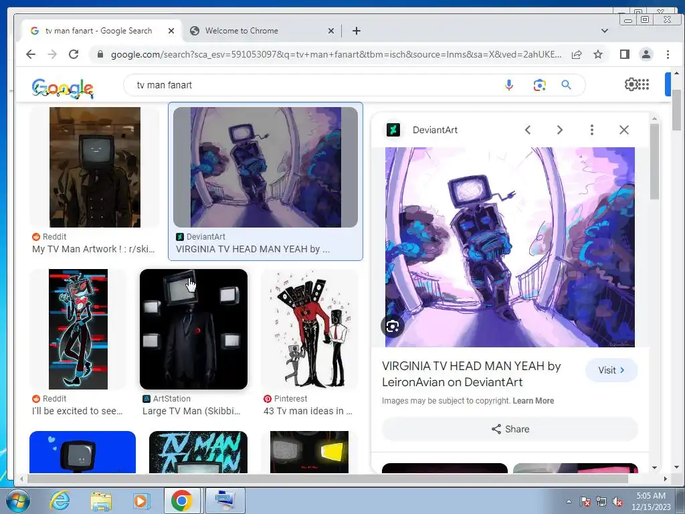This screenshot has width=685, height=514.
Task: Open TV MAN graffiti text thumbnail
Action: 198,452
